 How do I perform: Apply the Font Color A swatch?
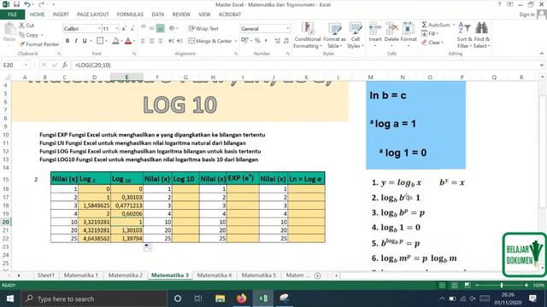[128, 41]
